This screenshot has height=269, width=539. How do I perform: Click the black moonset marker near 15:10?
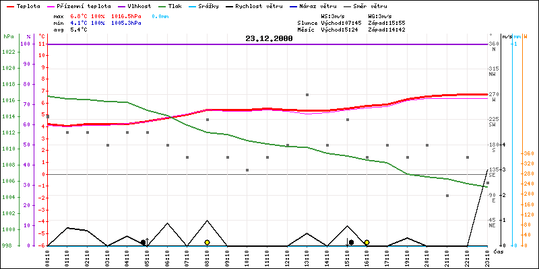[x=351, y=242]
